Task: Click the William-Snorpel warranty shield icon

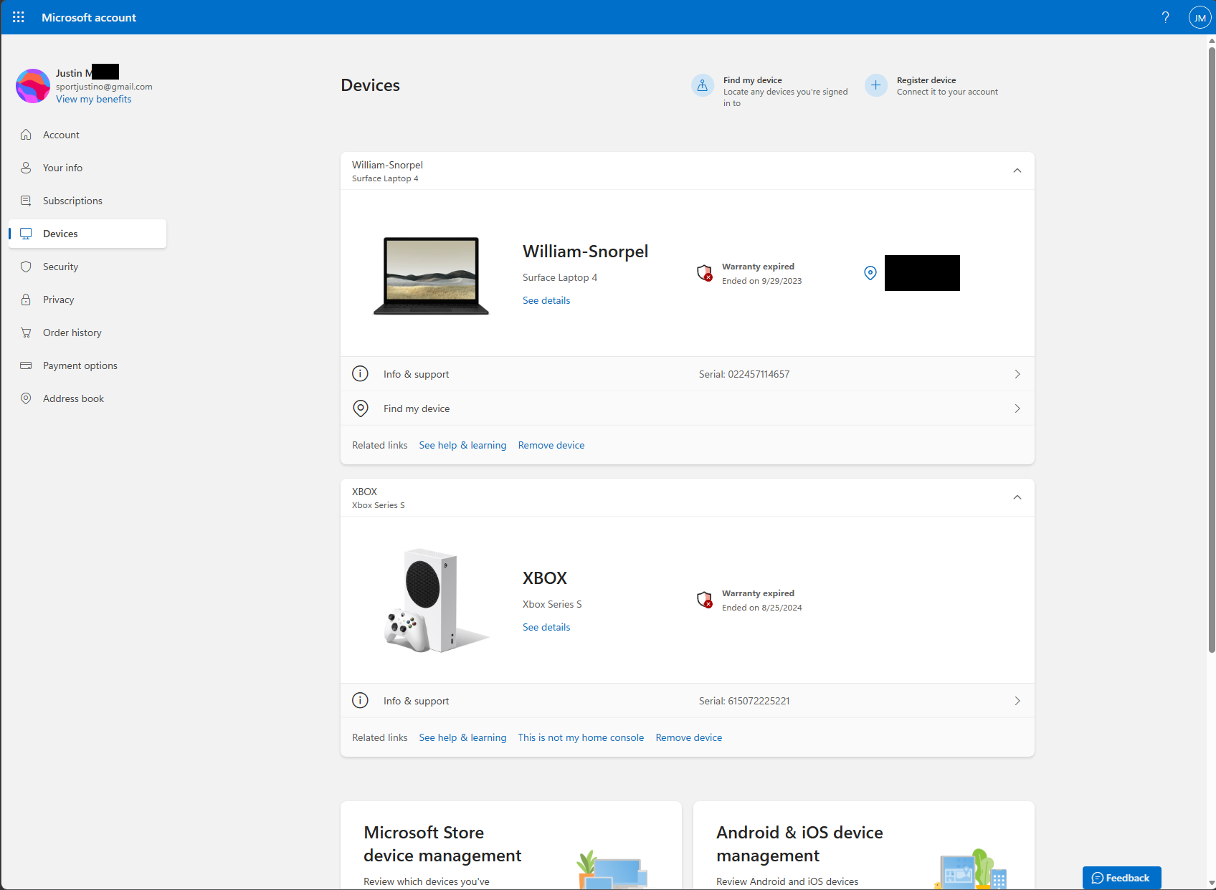Action: (x=705, y=273)
